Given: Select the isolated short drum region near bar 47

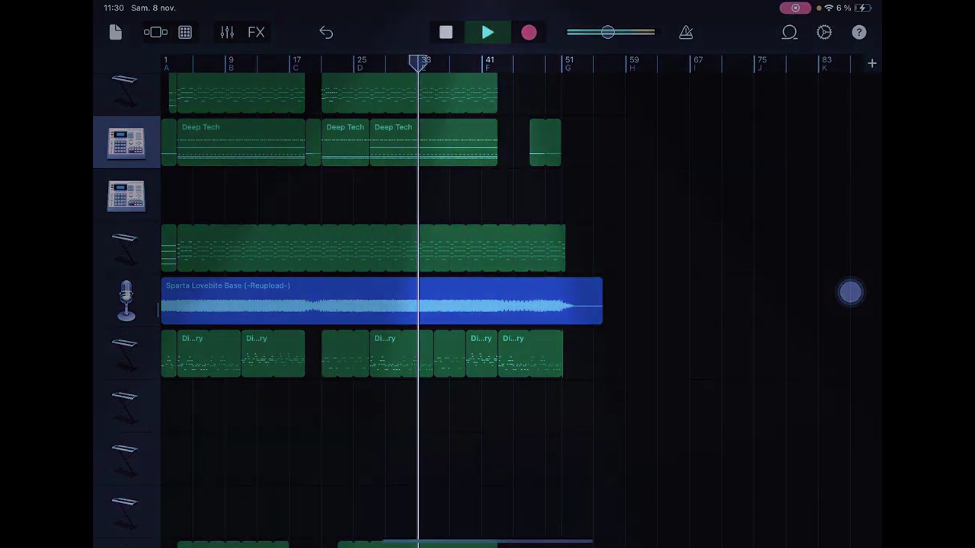Looking at the screenshot, I should tap(545, 142).
